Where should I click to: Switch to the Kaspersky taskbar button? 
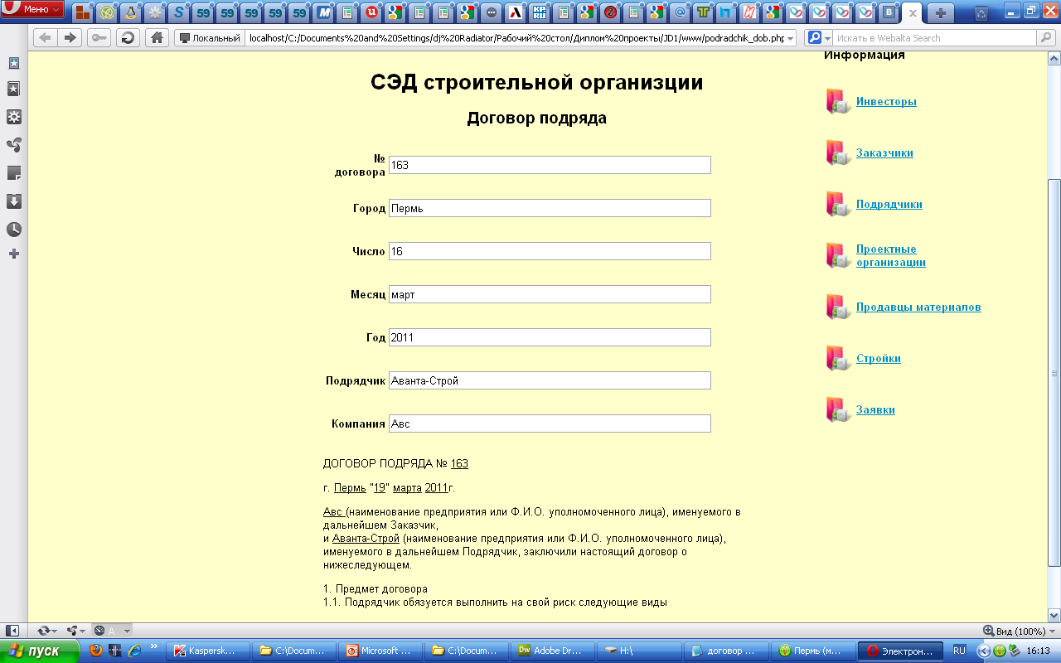click(207, 651)
